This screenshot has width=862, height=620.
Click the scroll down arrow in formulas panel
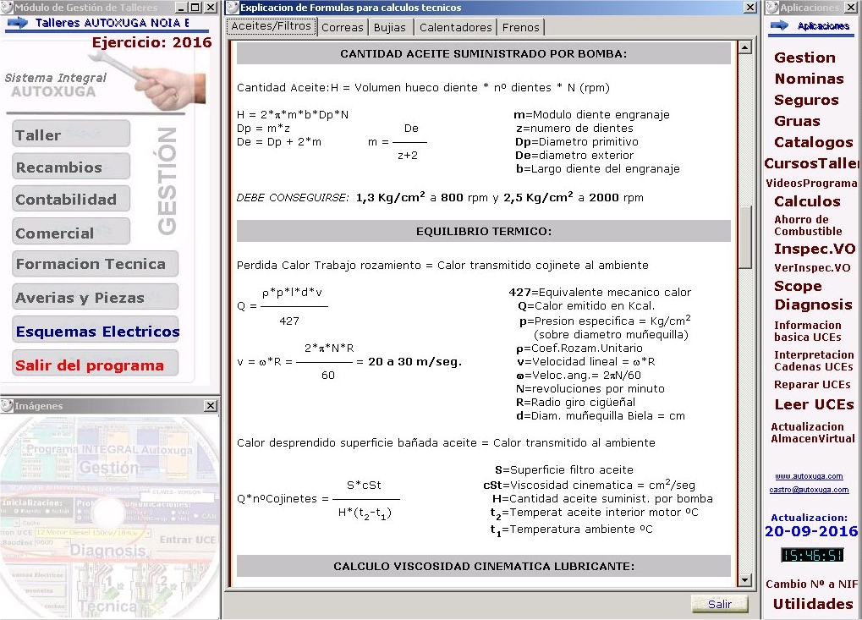coord(745,580)
